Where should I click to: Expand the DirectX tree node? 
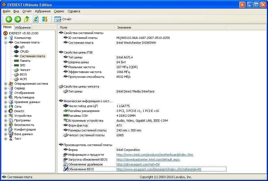(6, 111)
